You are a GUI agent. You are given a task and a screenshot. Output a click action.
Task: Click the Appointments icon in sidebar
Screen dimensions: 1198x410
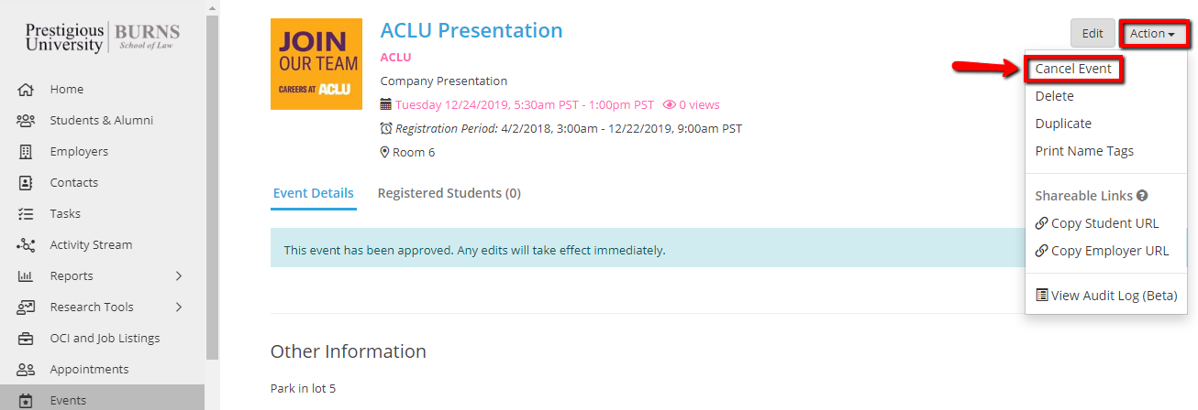point(26,370)
